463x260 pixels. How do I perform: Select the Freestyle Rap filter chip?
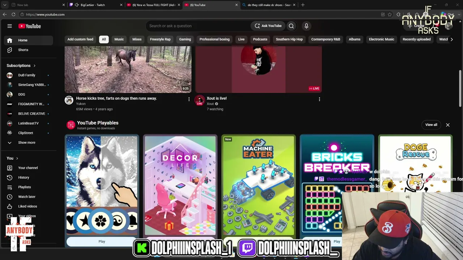[160, 39]
